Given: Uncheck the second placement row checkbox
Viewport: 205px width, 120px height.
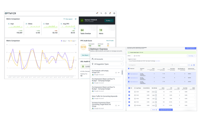Looking at the screenshot, I should [129, 78].
